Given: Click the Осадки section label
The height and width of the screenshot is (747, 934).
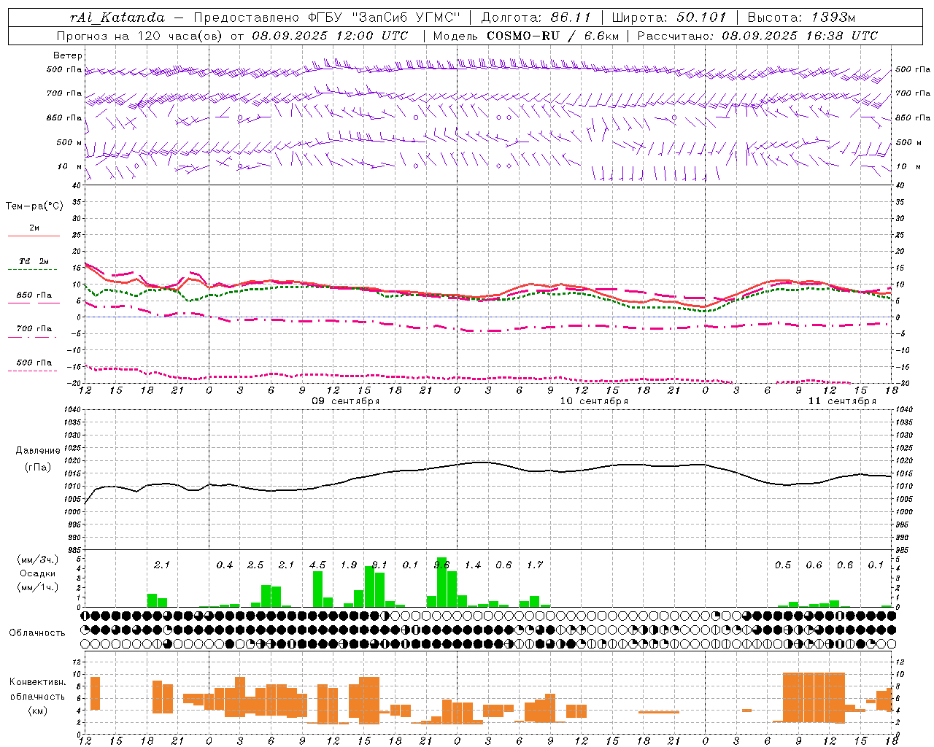Looking at the screenshot, I should tap(37, 573).
